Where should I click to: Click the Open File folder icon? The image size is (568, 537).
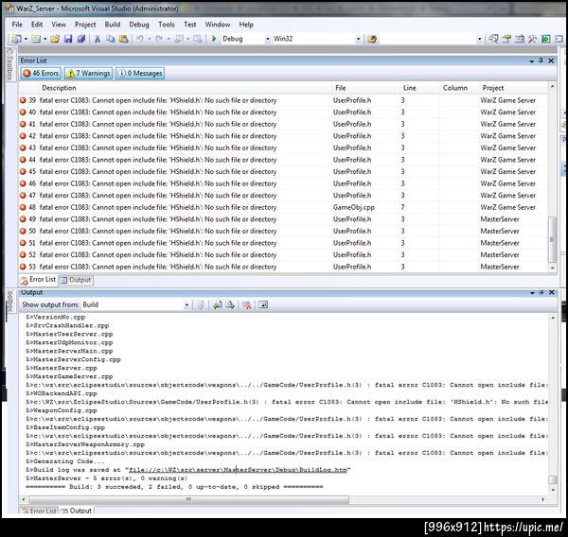55,39
